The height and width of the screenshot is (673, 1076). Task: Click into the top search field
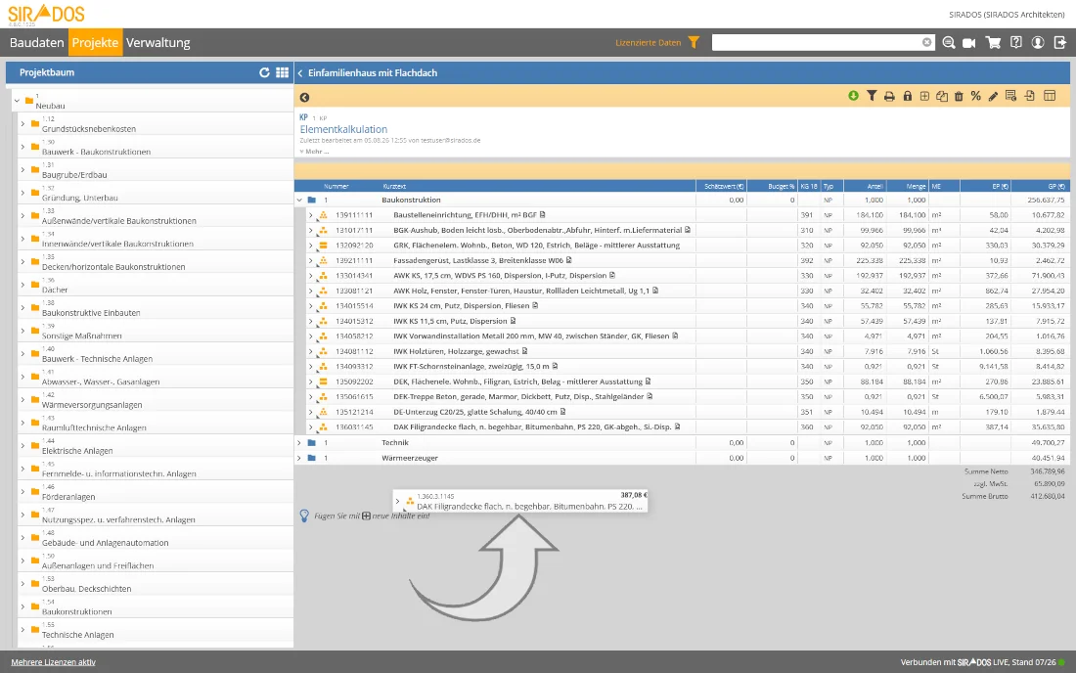click(x=817, y=42)
